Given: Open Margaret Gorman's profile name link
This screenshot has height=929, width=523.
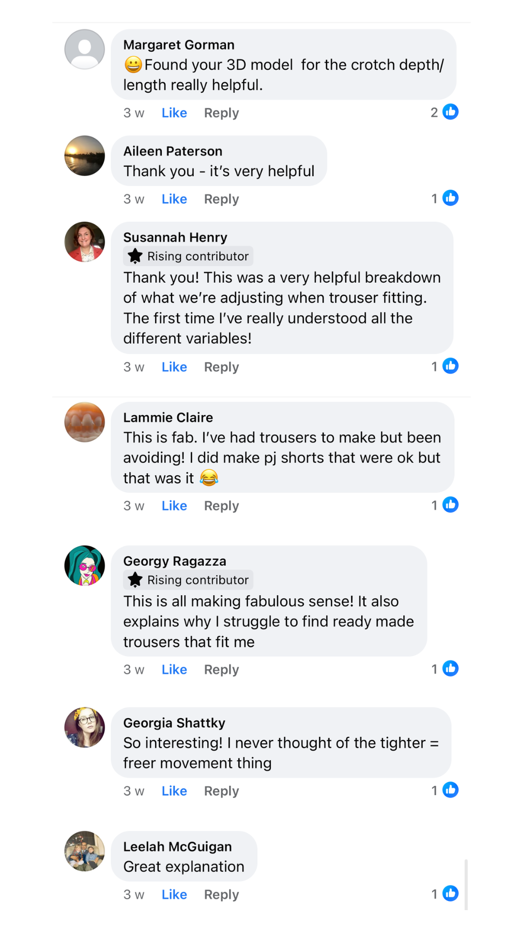Looking at the screenshot, I should click(179, 45).
